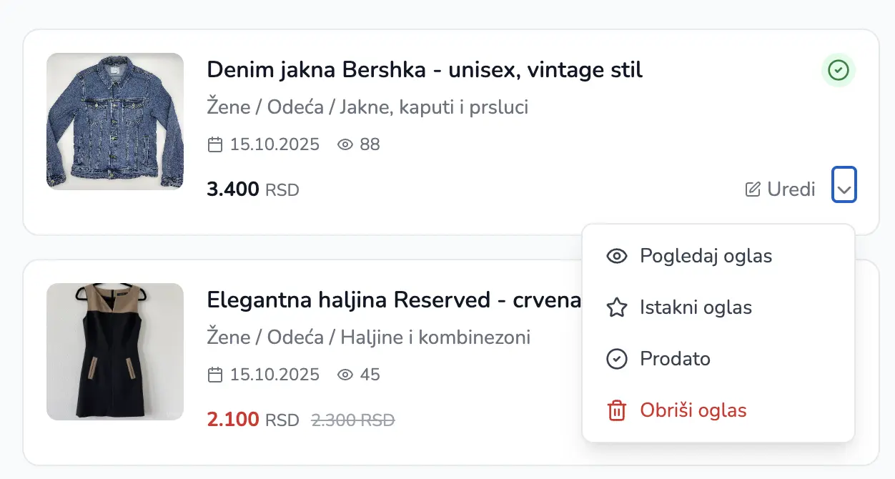Select Pogledaj oglas from the menu
Viewport: 895px width, 479px height.
coord(706,256)
